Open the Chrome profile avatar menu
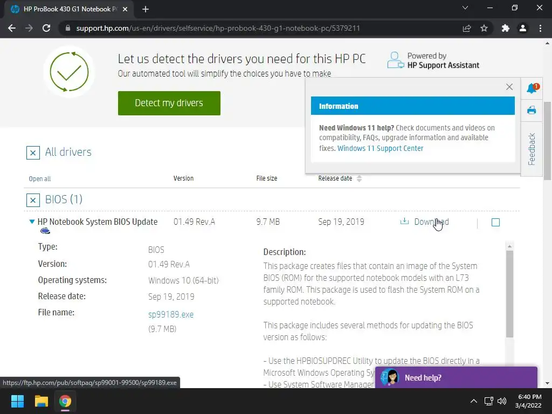Screen dimensions: 552x414 [x=523, y=28]
